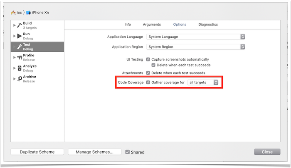
Task: Click the Manage Schemes button
Action: (94, 152)
